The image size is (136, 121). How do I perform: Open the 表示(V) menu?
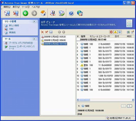pyautogui.click(x=16, y=7)
